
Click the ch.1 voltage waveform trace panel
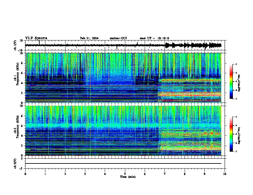tap(125, 45)
